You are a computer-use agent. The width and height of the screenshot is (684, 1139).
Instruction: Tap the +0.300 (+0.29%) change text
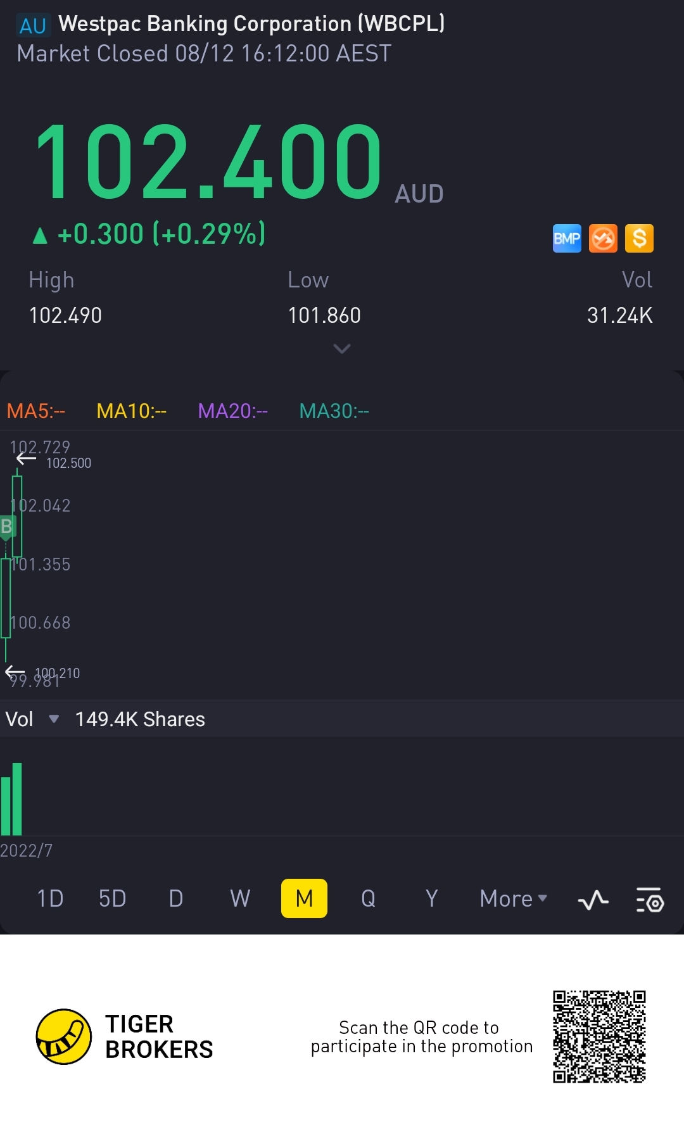(x=161, y=234)
